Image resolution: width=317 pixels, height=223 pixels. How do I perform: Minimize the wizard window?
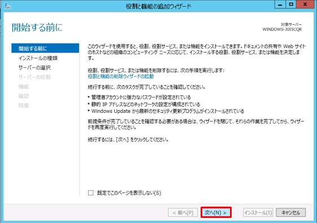click(x=280, y=5)
